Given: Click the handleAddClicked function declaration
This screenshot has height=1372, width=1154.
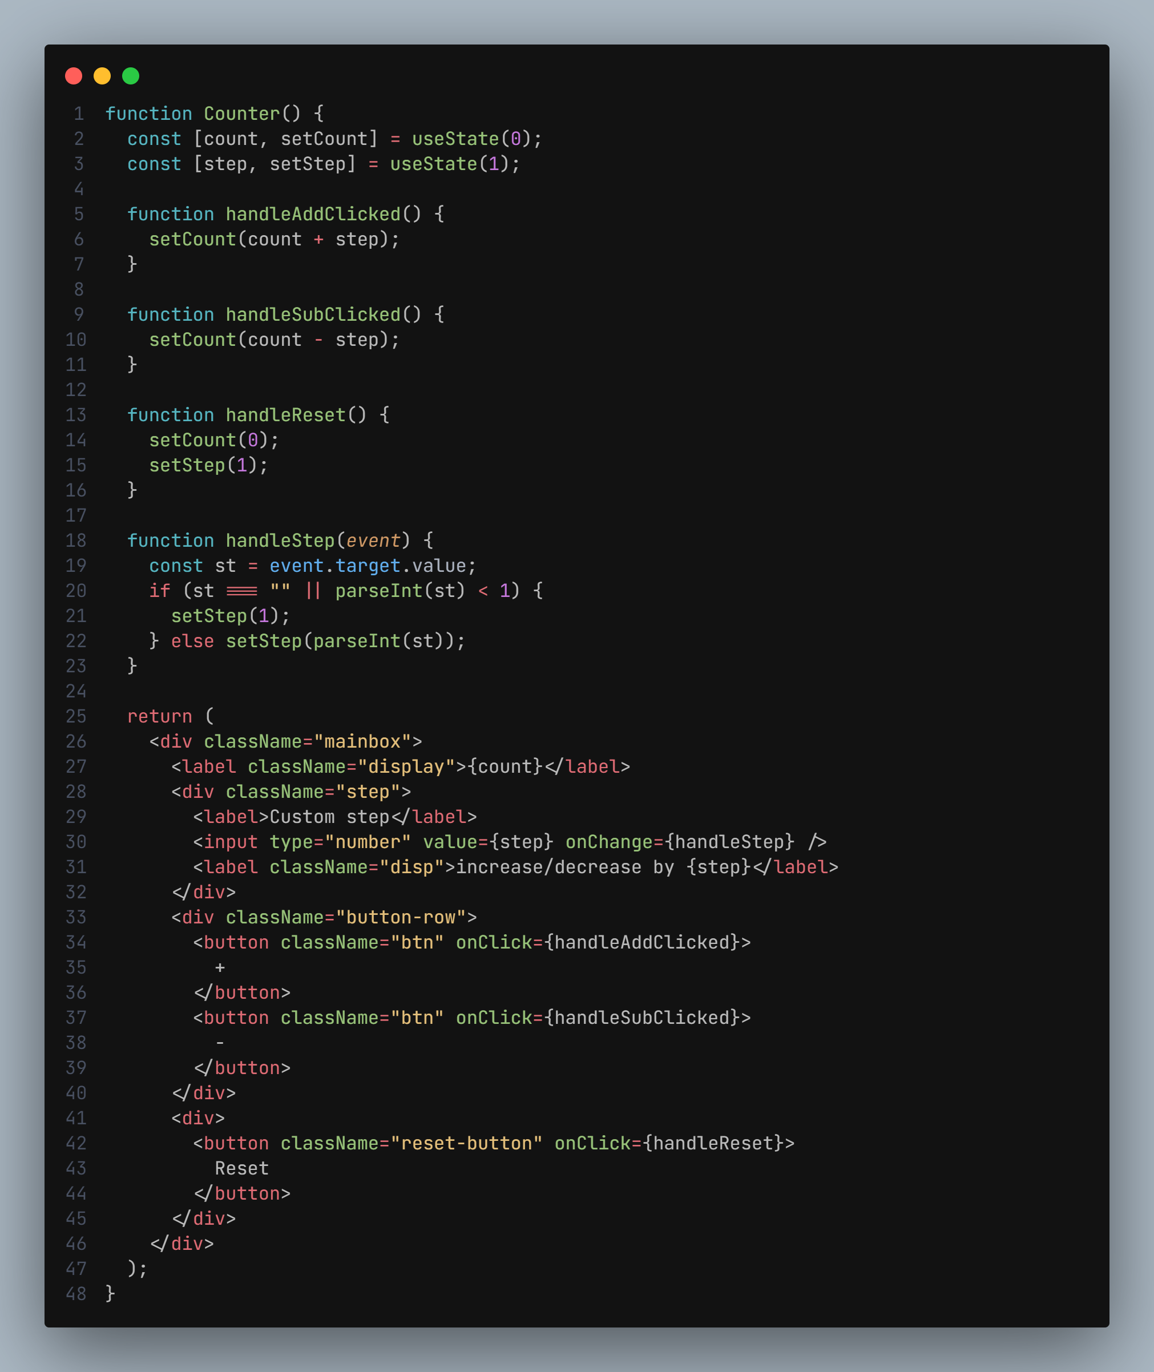Looking at the screenshot, I should 313,214.
